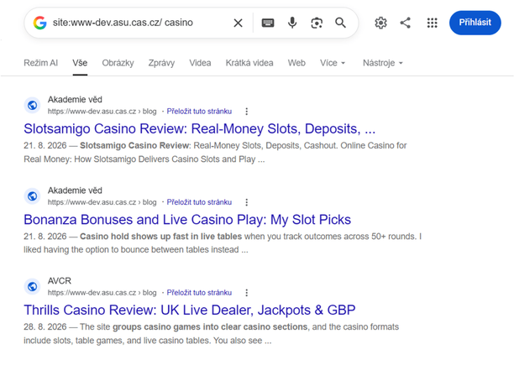The image size is (514, 365).
Task: Open Google Lens image search
Action: pos(317,23)
